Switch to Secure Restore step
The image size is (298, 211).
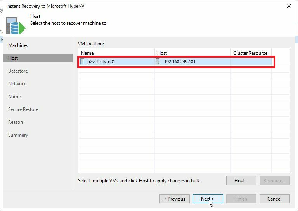click(x=23, y=109)
